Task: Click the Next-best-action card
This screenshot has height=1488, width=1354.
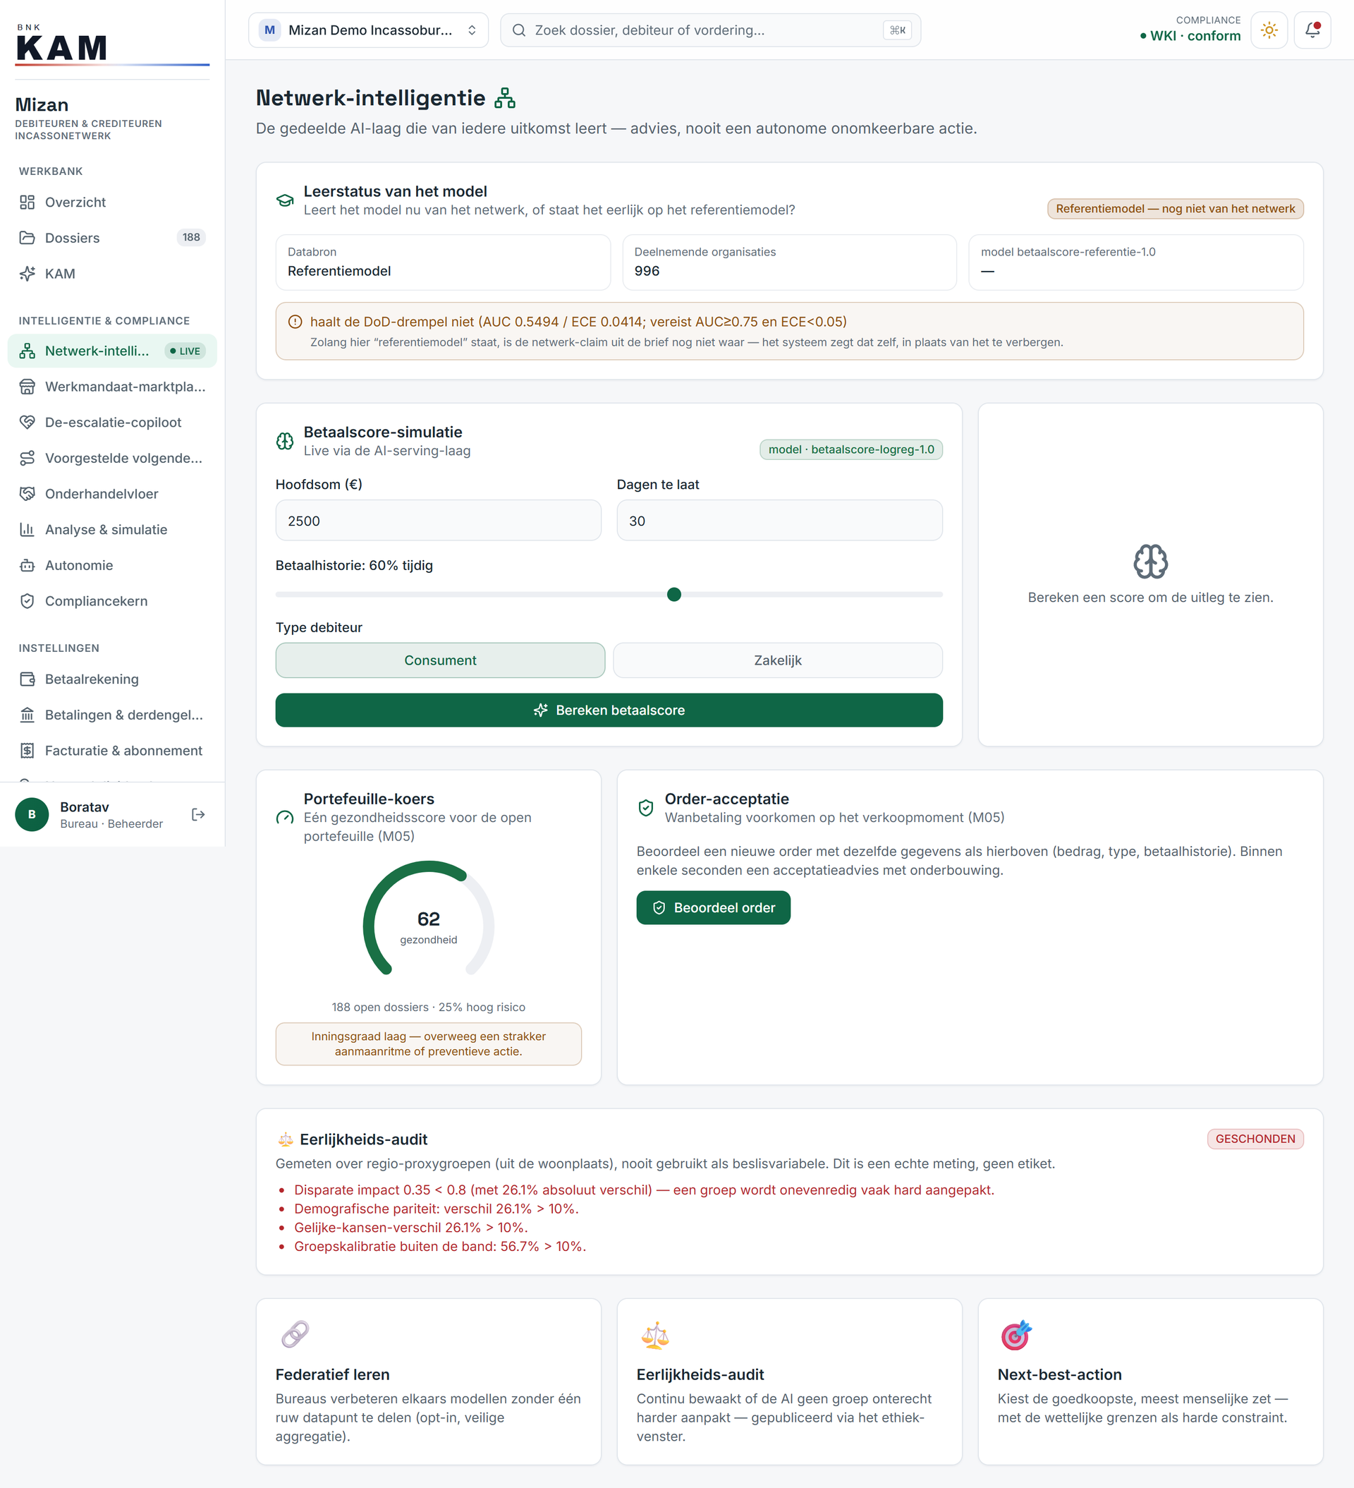Action: (x=1150, y=1381)
